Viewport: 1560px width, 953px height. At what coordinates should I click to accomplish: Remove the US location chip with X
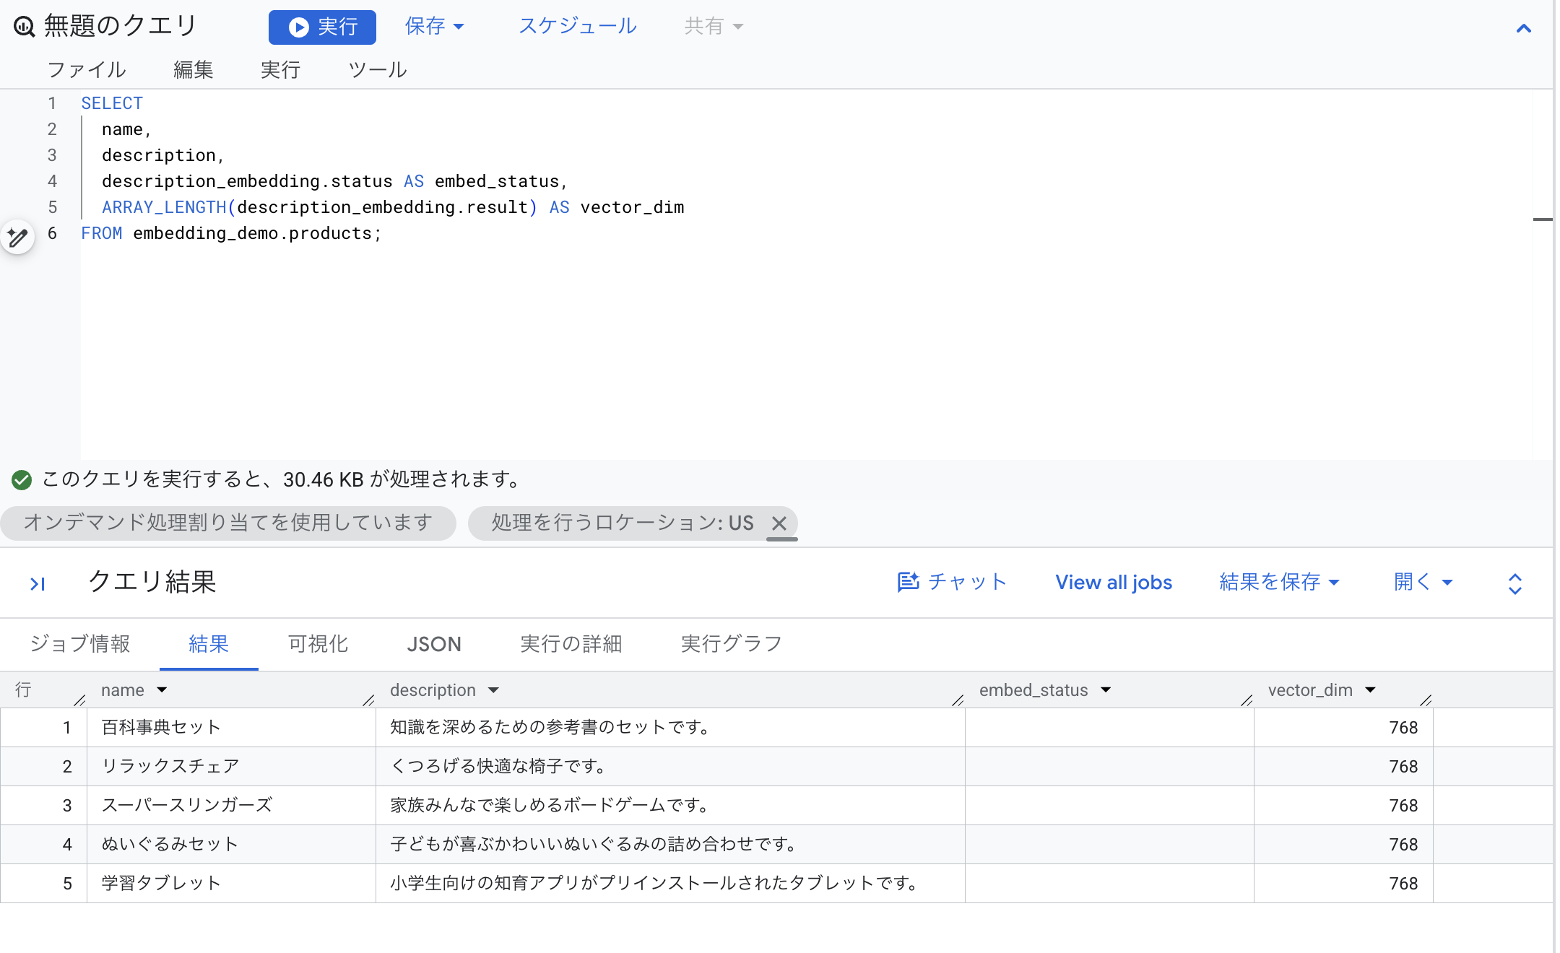779,523
